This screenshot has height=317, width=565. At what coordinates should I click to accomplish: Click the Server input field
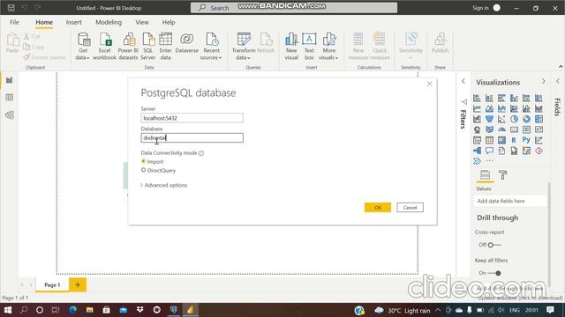[192, 118]
